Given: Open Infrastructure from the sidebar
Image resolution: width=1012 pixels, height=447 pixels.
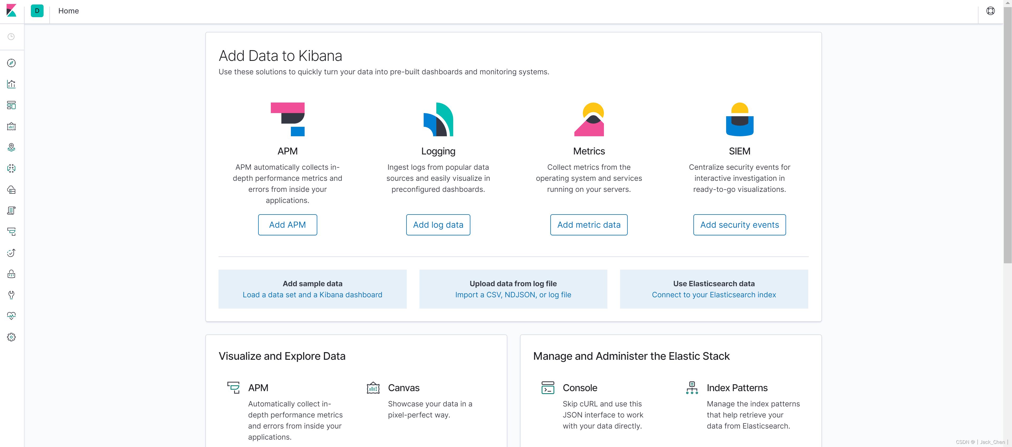Looking at the screenshot, I should tap(11, 190).
